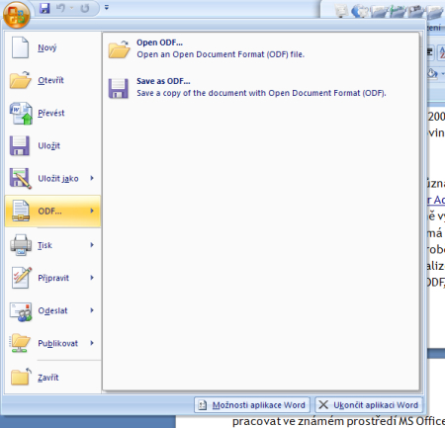Click the envelope icon beside Odeslat
Image resolution: width=445 pixels, height=428 pixels.
pyautogui.click(x=21, y=311)
